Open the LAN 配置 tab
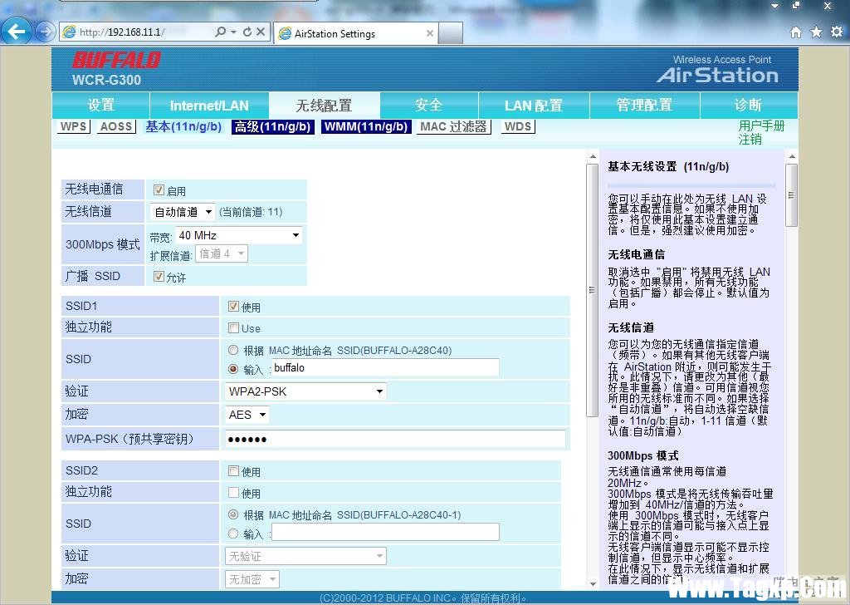Image resolution: width=850 pixels, height=605 pixels. click(x=534, y=106)
